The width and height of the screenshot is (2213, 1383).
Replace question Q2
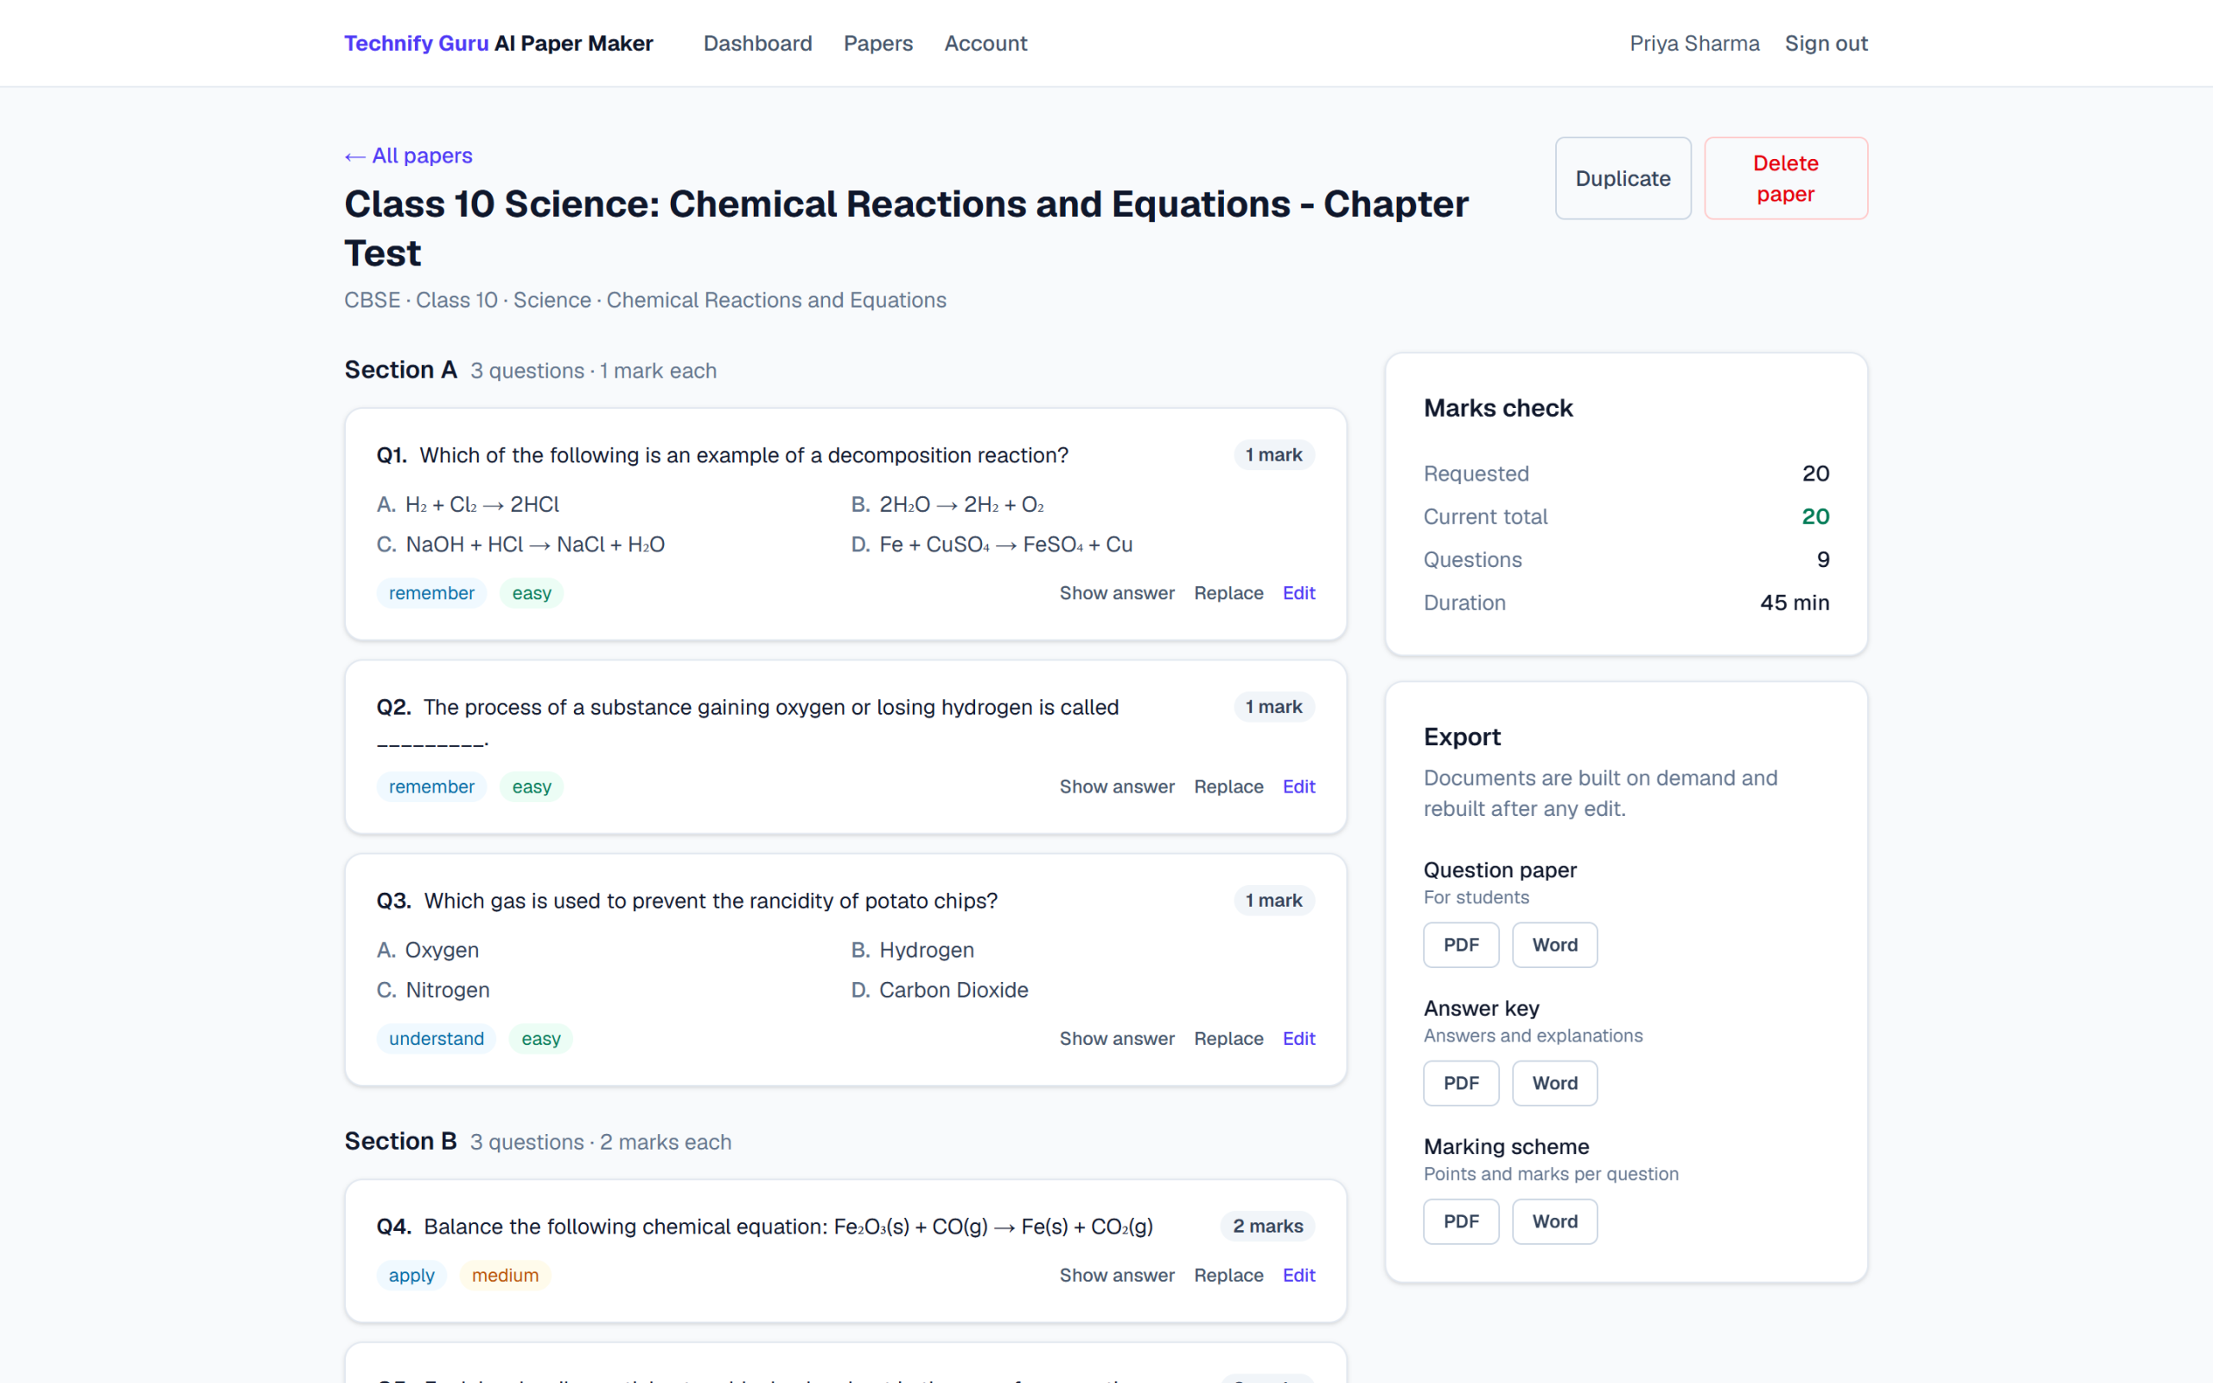pos(1228,787)
